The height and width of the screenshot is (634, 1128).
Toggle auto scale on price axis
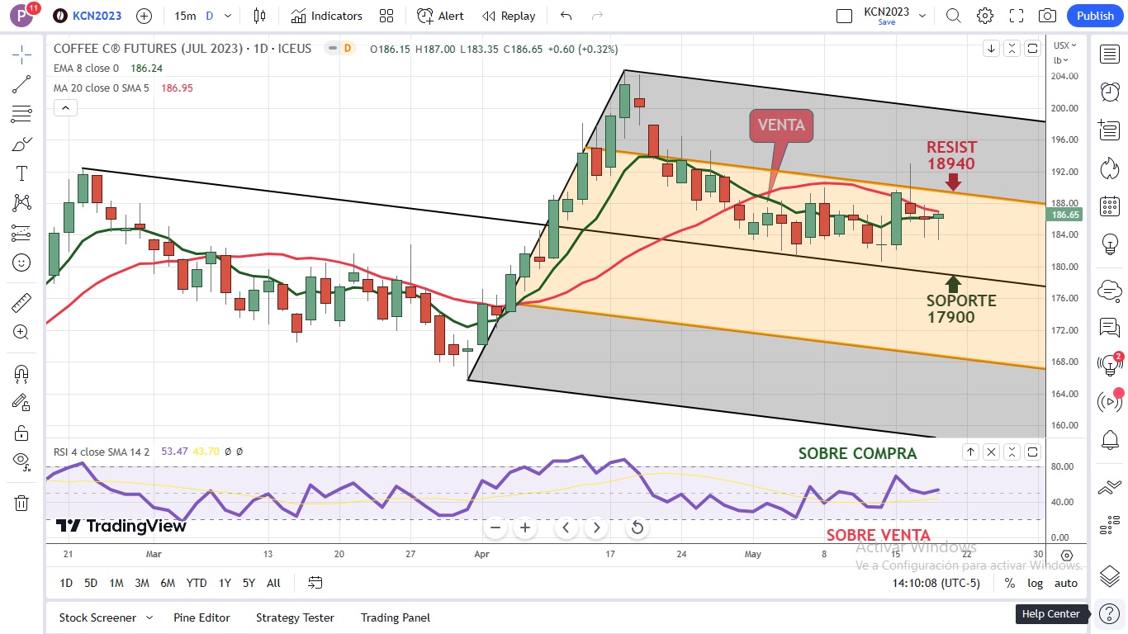[x=1066, y=583]
